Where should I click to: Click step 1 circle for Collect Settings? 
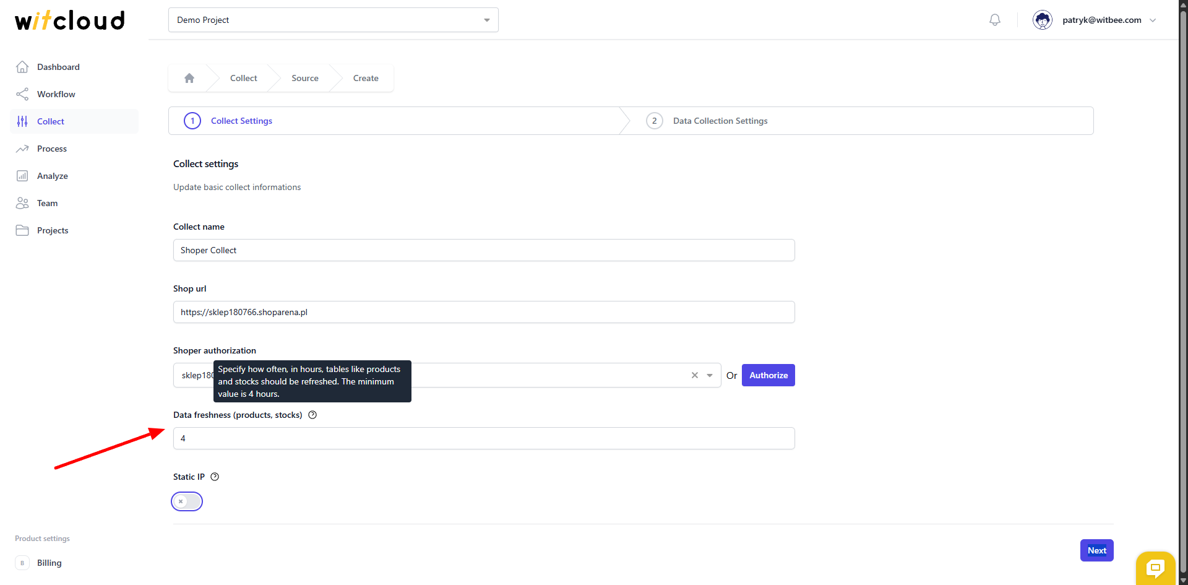pos(192,121)
